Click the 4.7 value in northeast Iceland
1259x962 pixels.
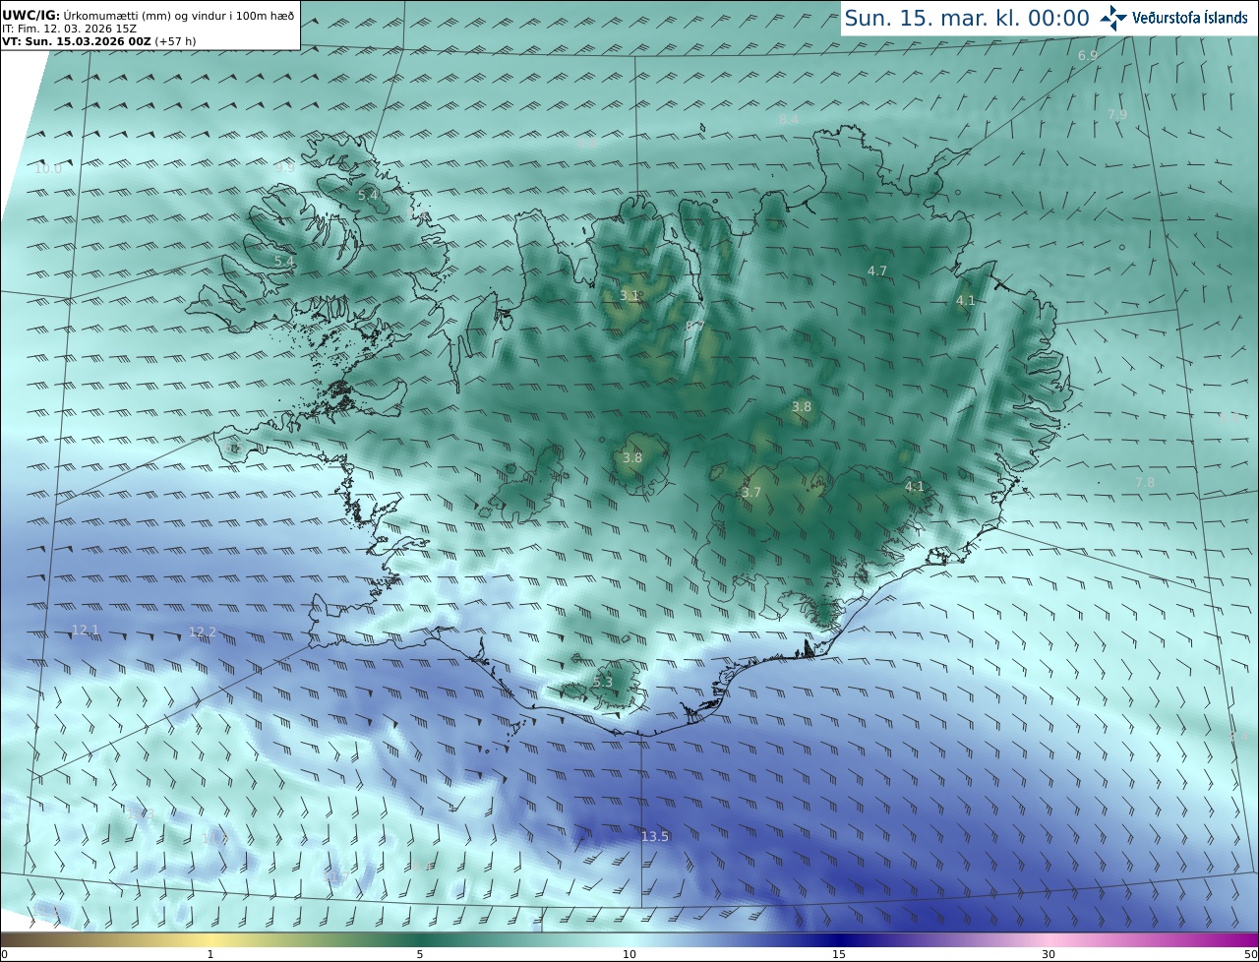pyautogui.click(x=877, y=271)
